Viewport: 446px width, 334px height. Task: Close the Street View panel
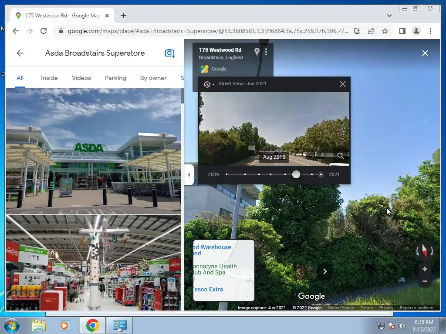pyautogui.click(x=425, y=53)
